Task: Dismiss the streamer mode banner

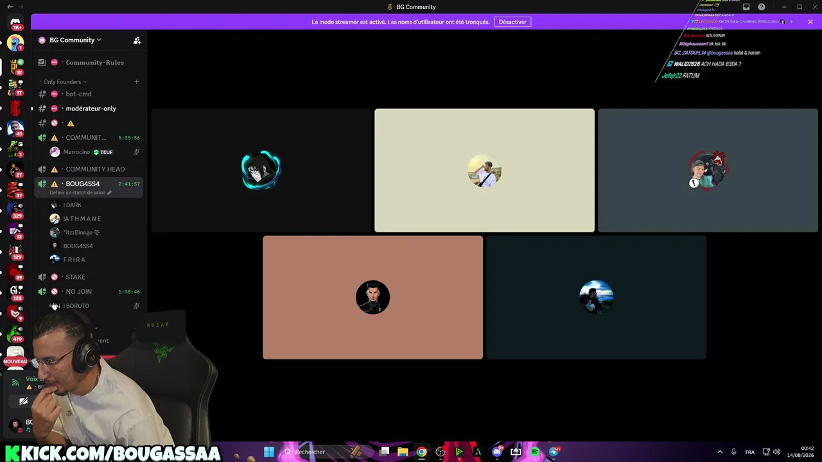Action: tap(810, 22)
